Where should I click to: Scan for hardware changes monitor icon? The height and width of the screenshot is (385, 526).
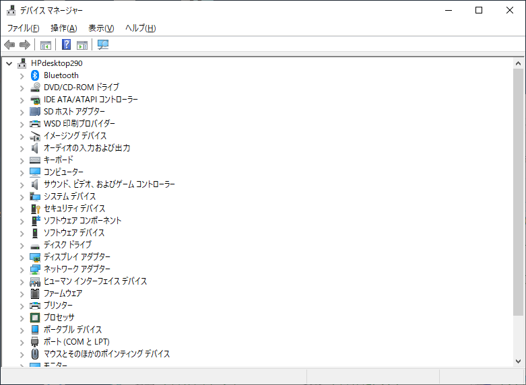tap(103, 44)
